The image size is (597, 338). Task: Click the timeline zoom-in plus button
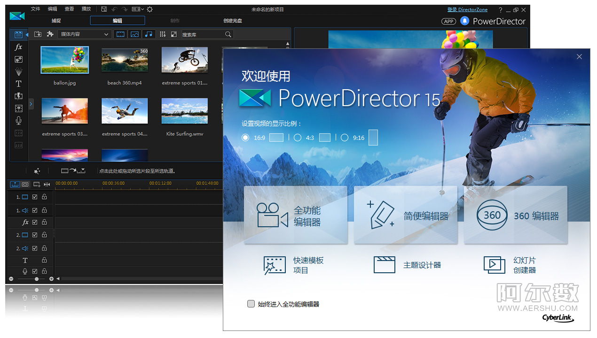coord(51,279)
